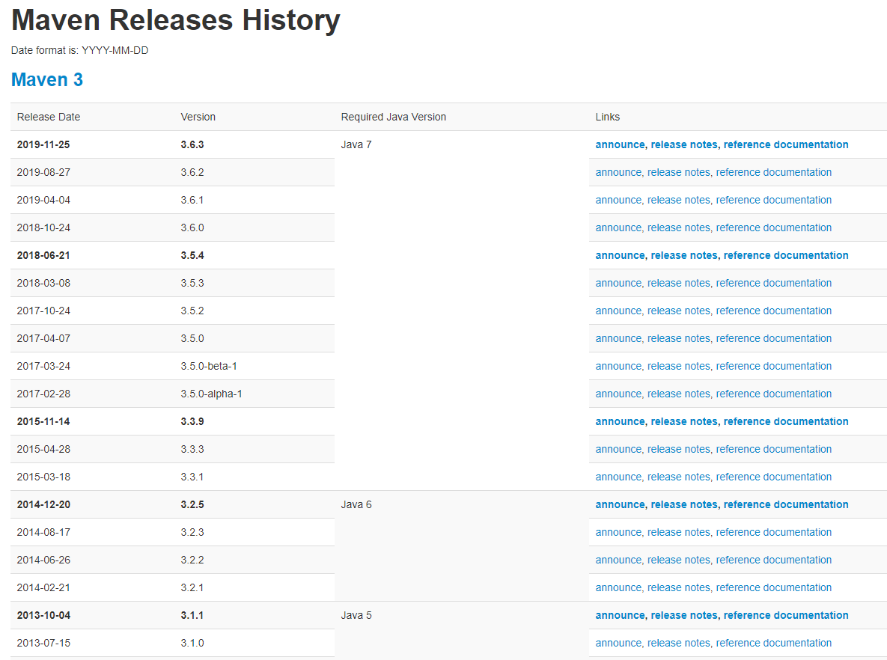Click the Required Java Version header
Screen dimensions: 887x660
pos(462,117)
